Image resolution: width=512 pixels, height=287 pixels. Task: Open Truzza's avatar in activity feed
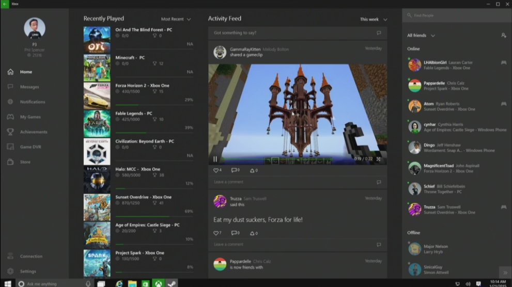(220, 201)
